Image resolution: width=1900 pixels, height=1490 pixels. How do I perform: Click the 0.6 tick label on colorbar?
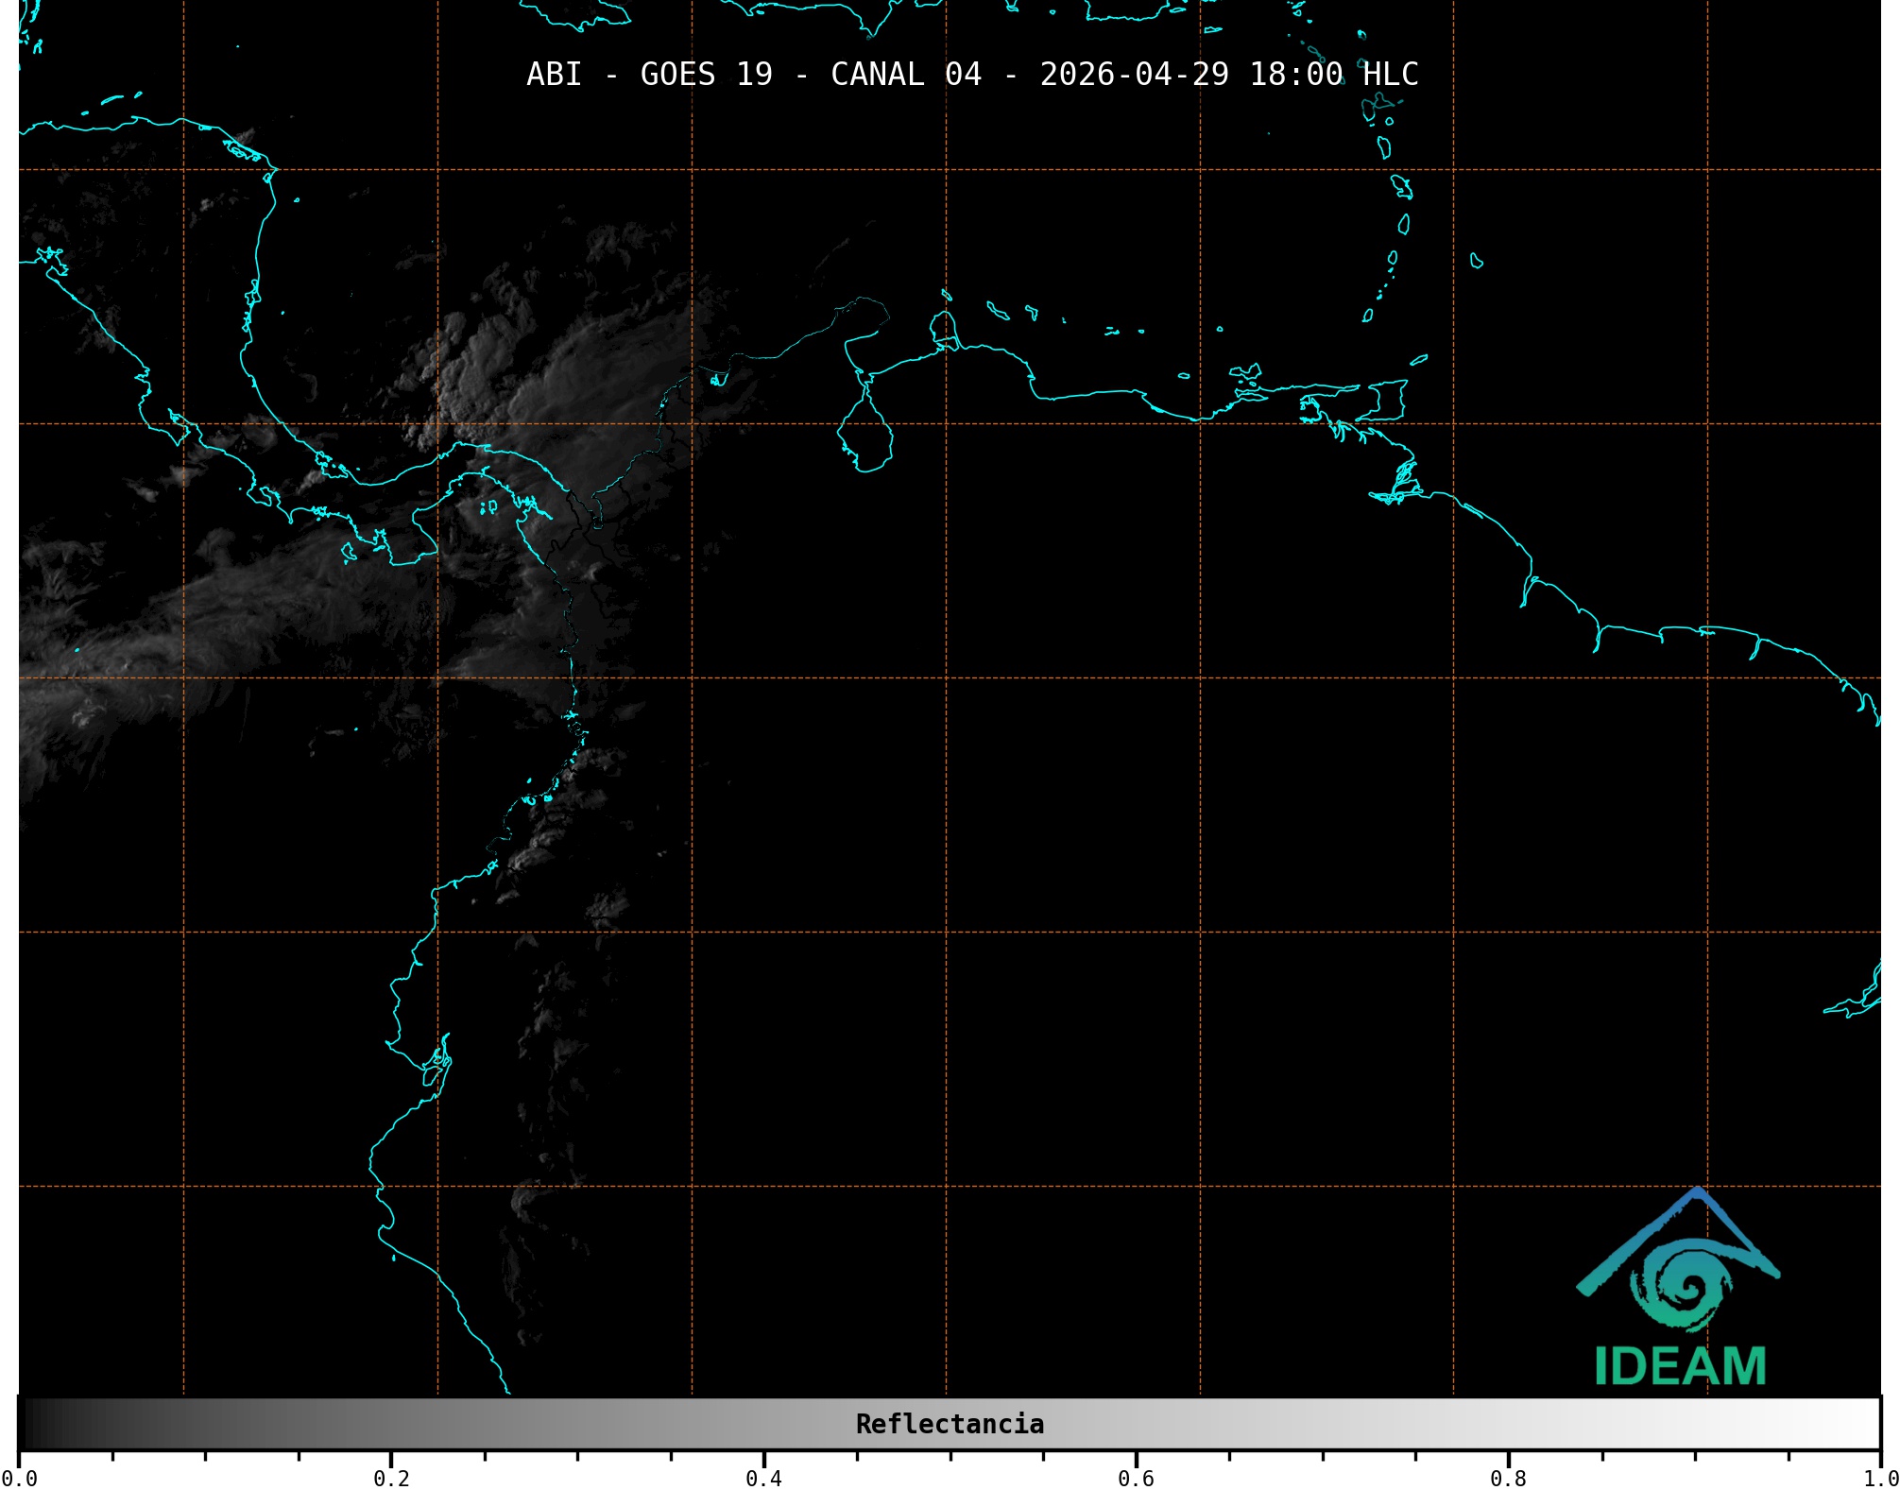point(1136,1478)
